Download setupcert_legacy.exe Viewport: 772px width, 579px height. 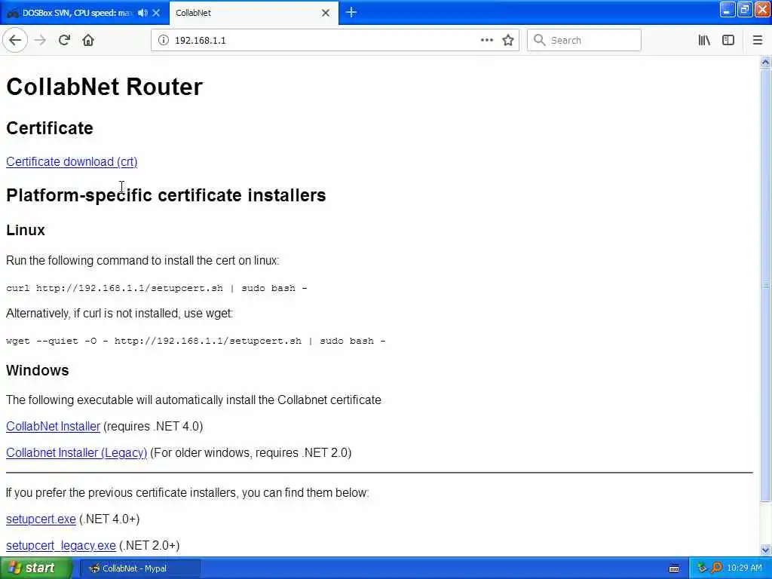click(61, 546)
